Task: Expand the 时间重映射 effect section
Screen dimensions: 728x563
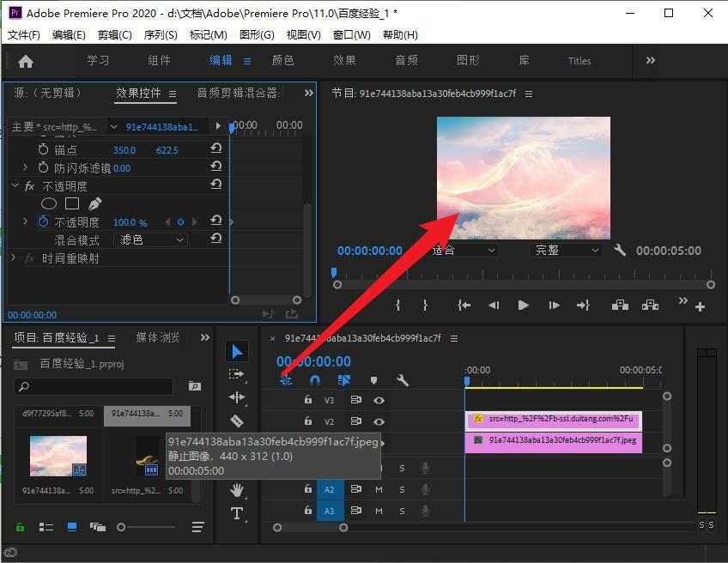Action: 14,258
